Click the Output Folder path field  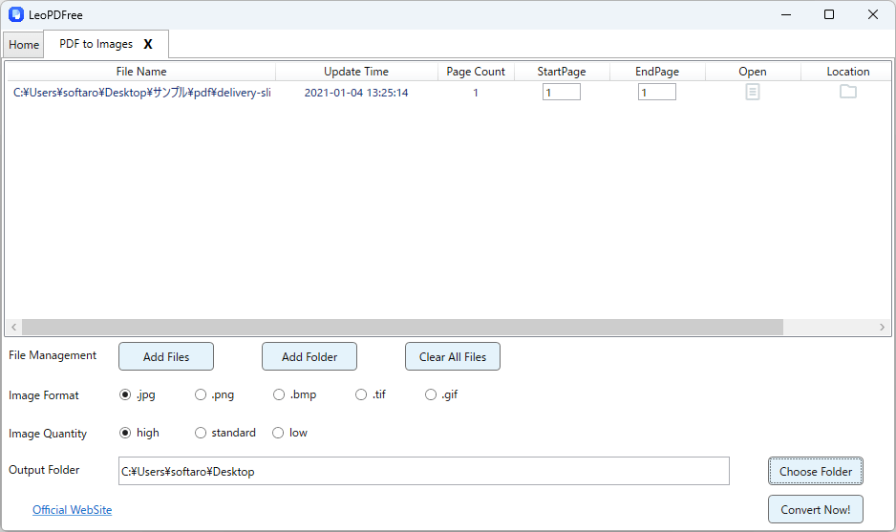tap(423, 471)
